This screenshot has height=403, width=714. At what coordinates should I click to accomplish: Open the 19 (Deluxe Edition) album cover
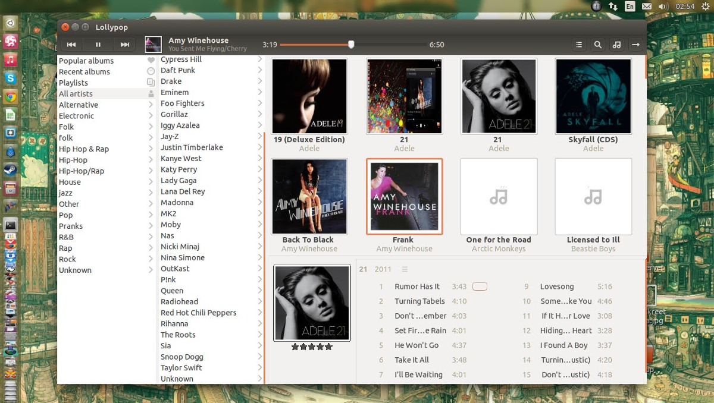309,96
